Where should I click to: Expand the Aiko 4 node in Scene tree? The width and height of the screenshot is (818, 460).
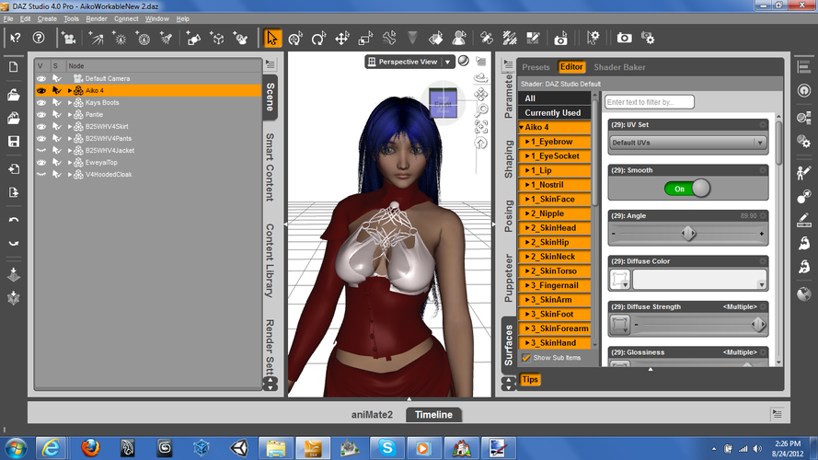(x=70, y=90)
